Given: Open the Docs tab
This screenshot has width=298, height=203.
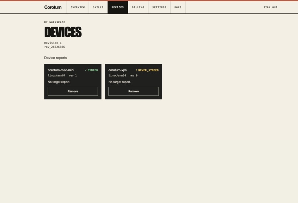Looking at the screenshot, I should click(x=178, y=7).
